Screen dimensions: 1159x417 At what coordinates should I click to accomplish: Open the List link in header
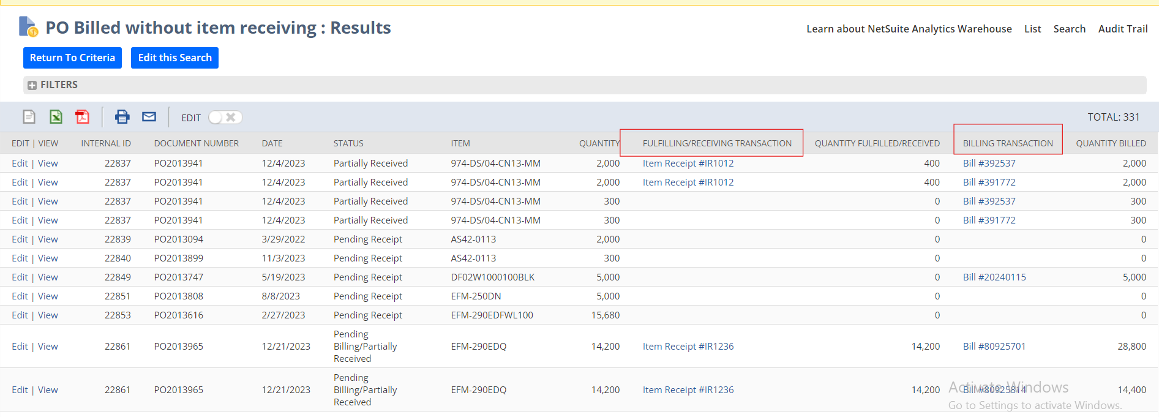tap(1032, 29)
